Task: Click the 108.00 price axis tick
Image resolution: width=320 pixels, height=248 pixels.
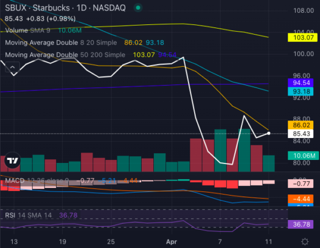Action: coord(304,10)
